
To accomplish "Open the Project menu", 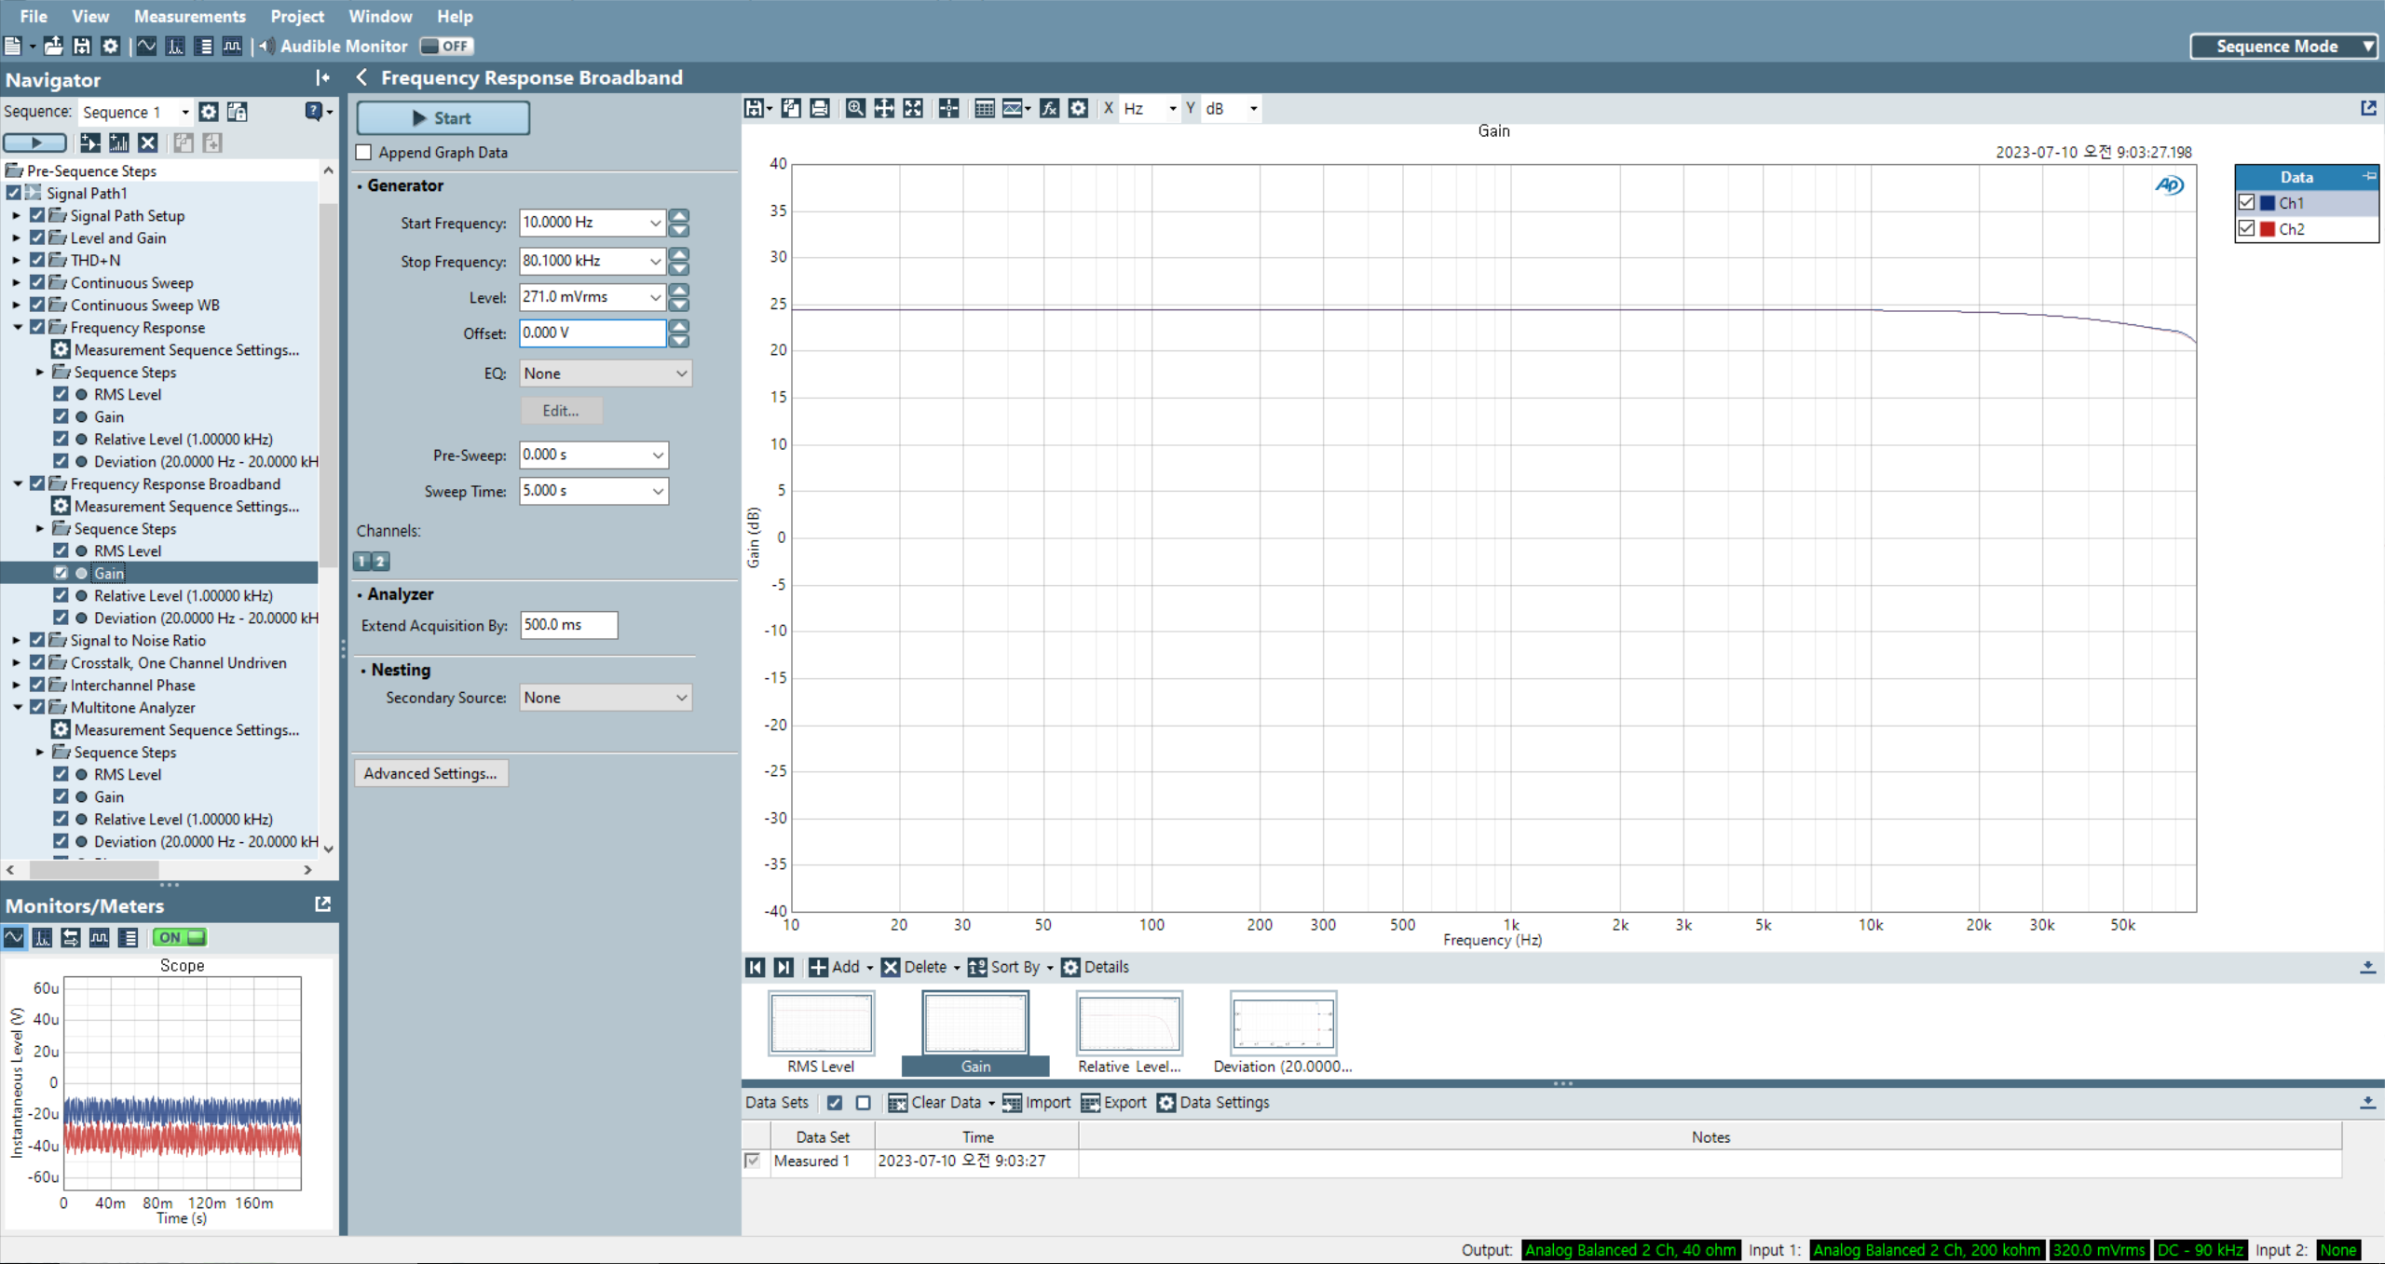I will coord(296,16).
